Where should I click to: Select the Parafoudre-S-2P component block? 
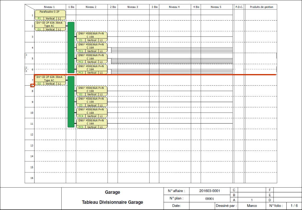tap(50, 15)
